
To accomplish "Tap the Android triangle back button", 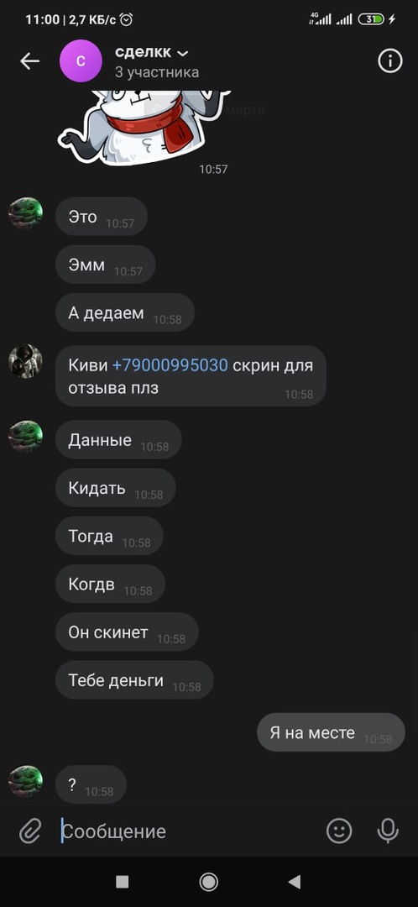I will 295,882.
